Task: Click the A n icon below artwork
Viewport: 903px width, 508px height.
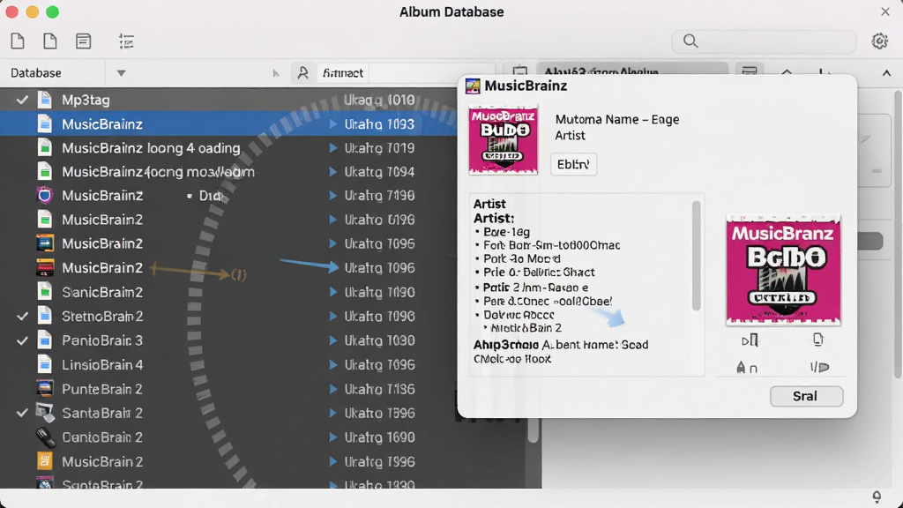Action: 746,368
